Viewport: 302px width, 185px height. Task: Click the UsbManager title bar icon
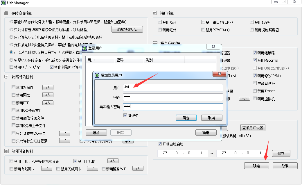(3, 3)
